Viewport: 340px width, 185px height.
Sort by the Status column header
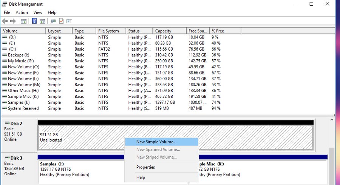(x=139, y=31)
